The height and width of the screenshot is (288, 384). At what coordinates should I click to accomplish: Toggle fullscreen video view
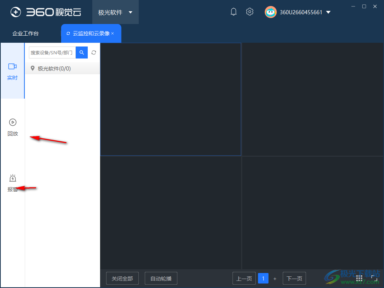point(374,278)
